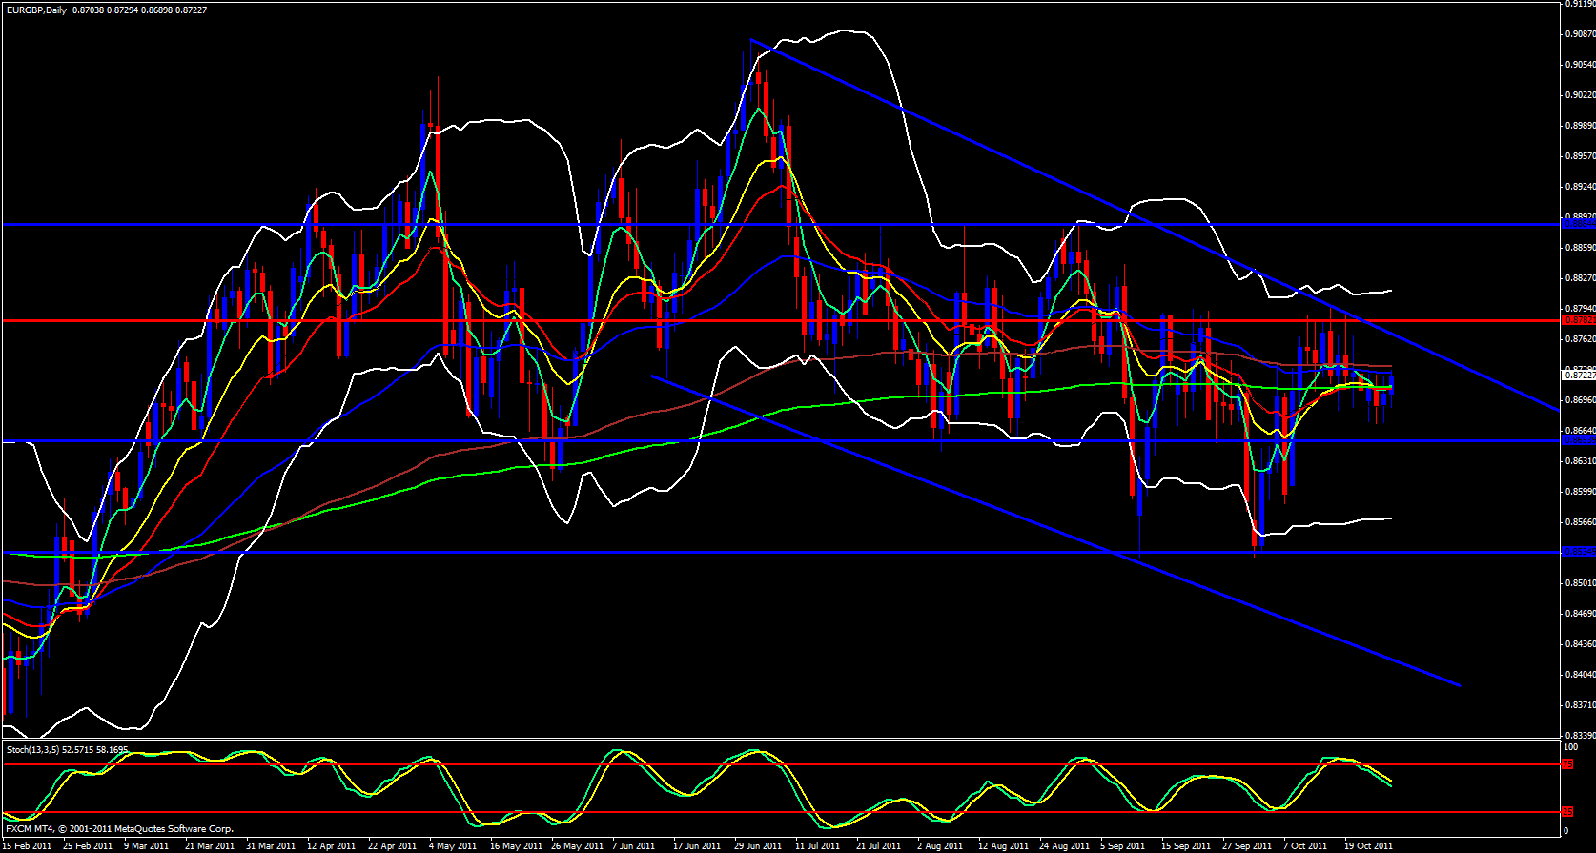Click the 0.87620 price axis label
This screenshot has height=853, width=1596.
coord(1580,339)
